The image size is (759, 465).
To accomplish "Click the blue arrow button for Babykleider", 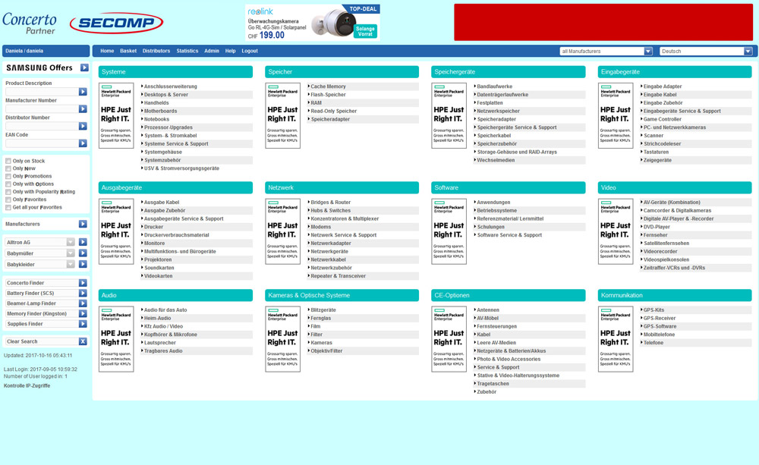I will [83, 264].
